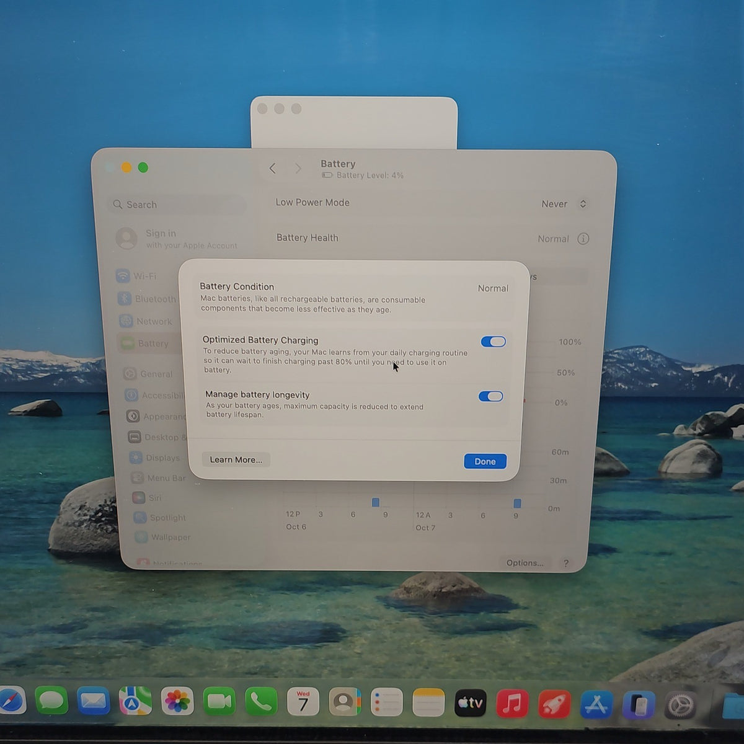The height and width of the screenshot is (744, 744).
Task: Open Wallpaper in the settings sidebar
Action: click(163, 537)
